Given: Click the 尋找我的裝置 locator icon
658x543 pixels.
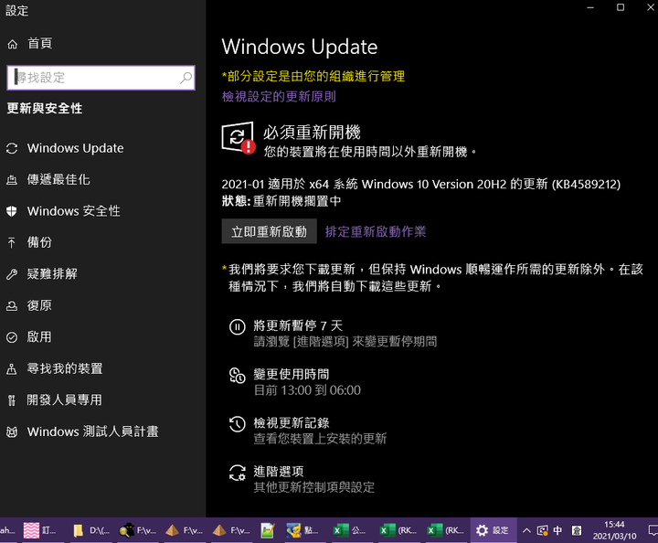Looking at the screenshot, I should tap(12, 368).
